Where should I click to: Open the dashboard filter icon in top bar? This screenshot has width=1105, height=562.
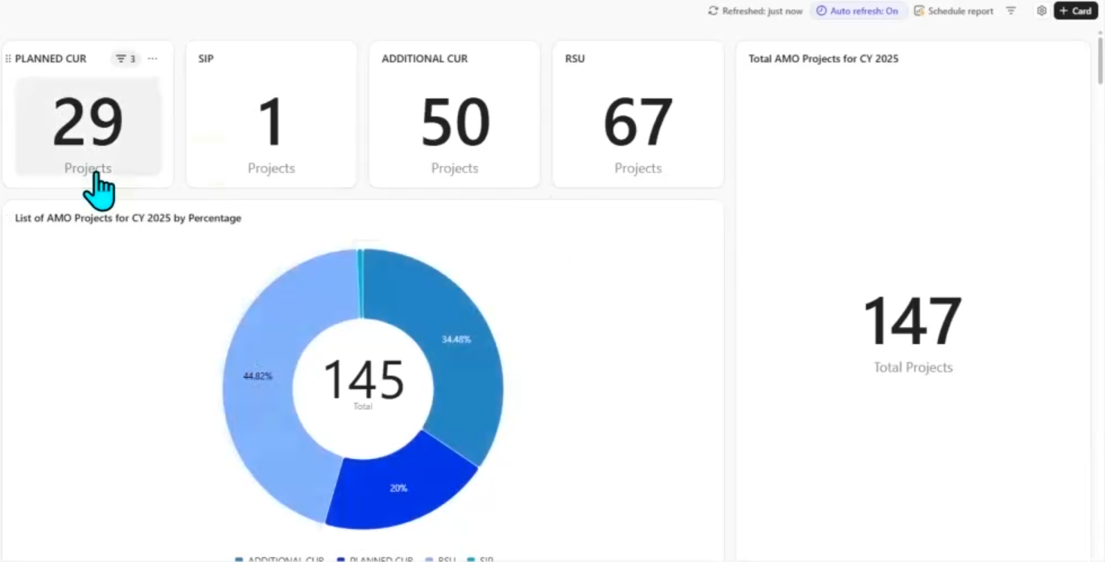pyautogui.click(x=1011, y=11)
